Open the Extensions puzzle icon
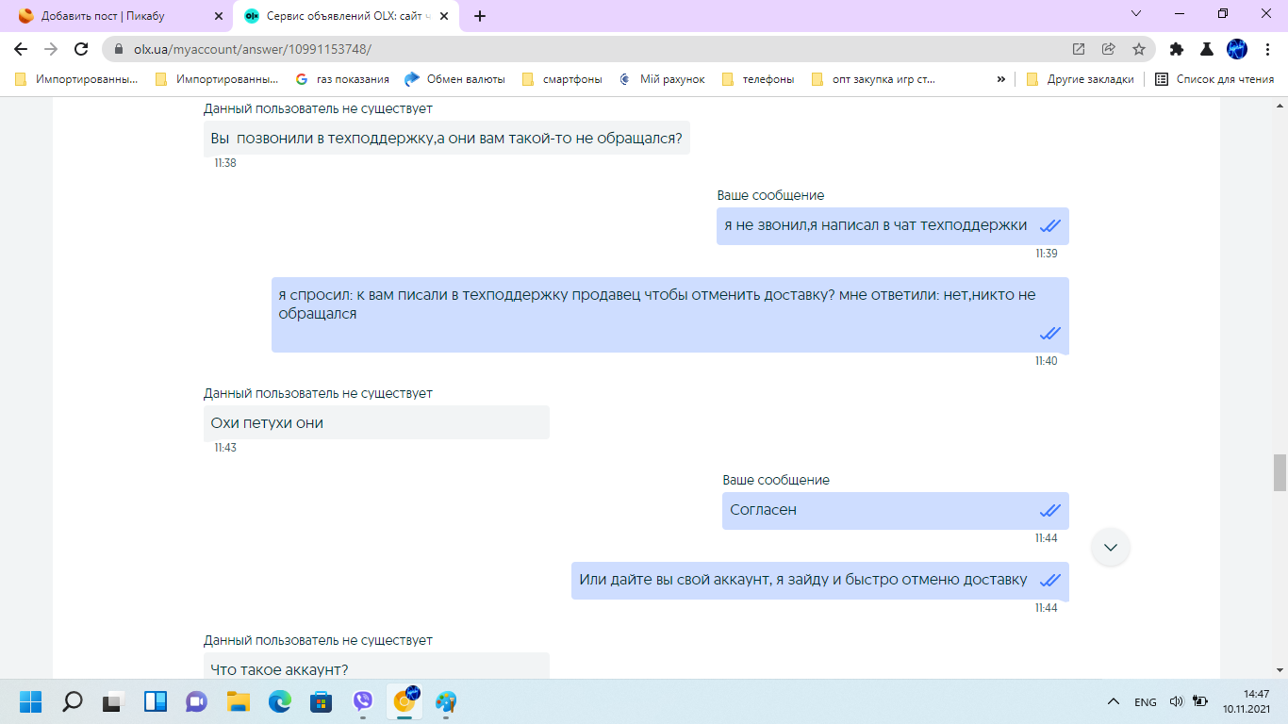Screen dimensions: 1288x724 pos(1177,49)
